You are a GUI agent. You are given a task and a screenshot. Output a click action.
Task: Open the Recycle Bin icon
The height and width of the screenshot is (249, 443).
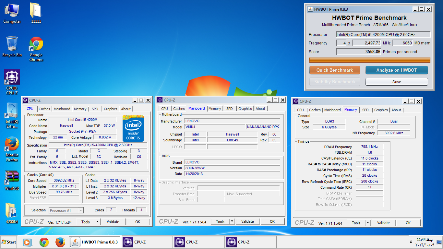pyautogui.click(x=12, y=47)
